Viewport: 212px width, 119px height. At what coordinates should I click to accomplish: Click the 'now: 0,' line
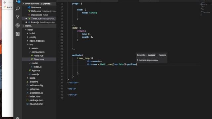[x=86, y=34]
